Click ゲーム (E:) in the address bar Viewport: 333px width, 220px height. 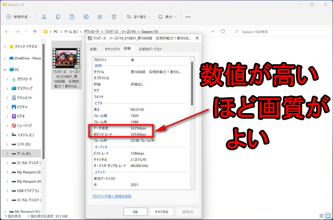(71, 31)
